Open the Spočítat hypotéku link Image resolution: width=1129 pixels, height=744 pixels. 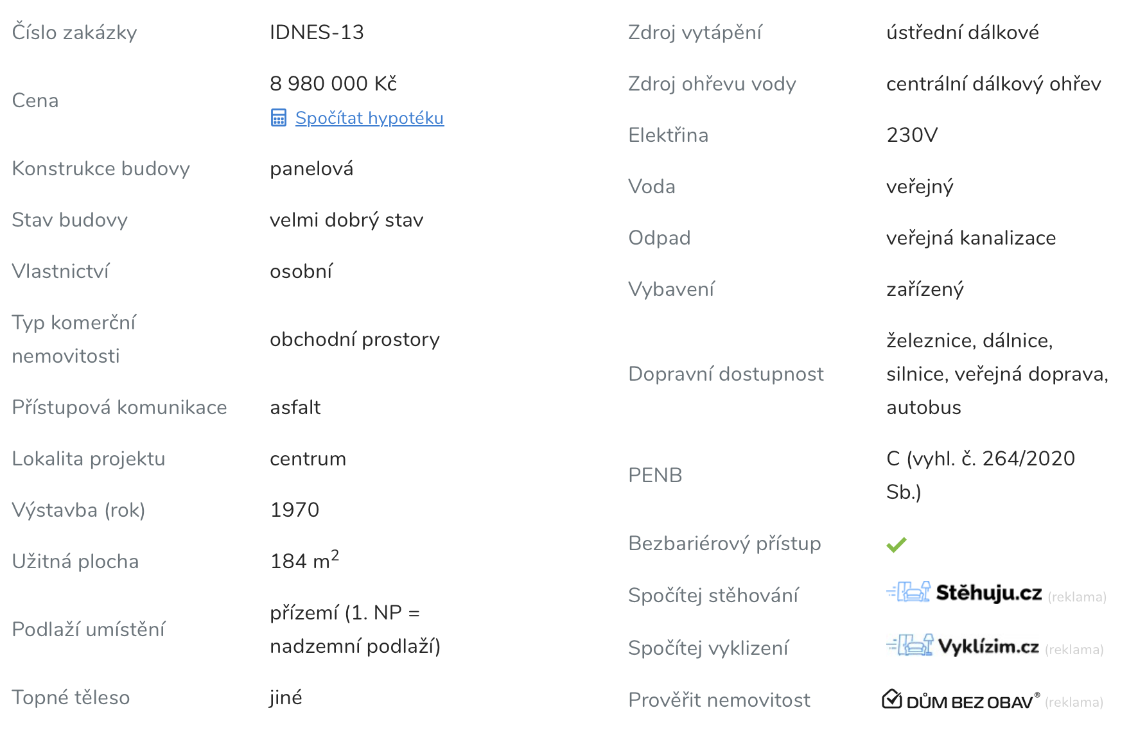tap(369, 118)
